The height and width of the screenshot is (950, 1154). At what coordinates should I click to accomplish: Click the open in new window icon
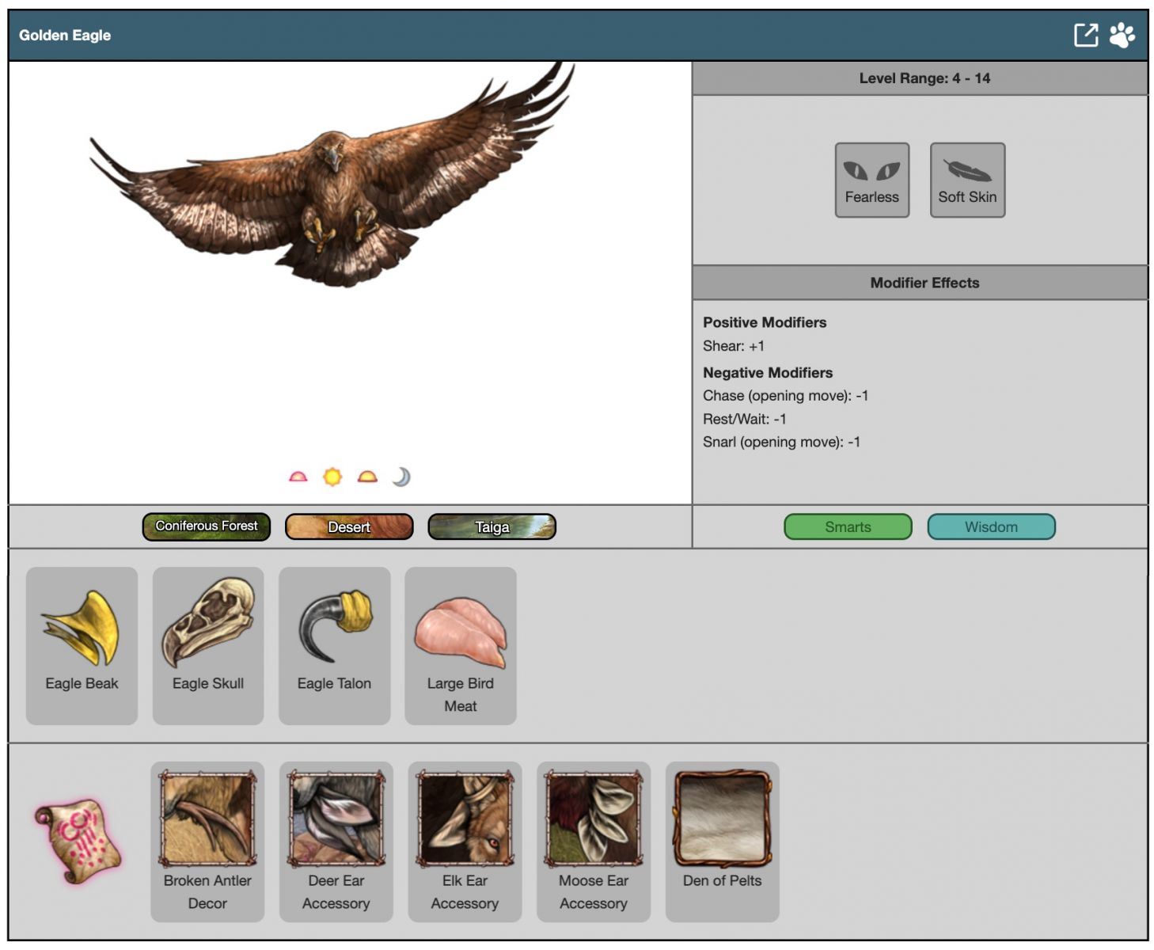coord(1085,35)
